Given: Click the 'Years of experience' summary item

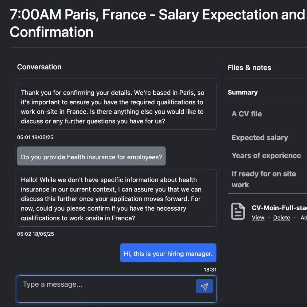Looking at the screenshot, I should pyautogui.click(x=266, y=156).
